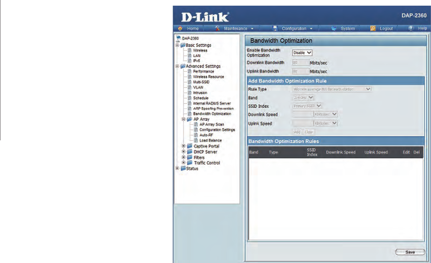Click the Filters folder icon
The height and width of the screenshot is (263, 431).
click(189, 157)
